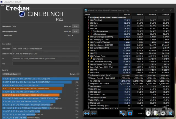This screenshot has height=119, width=176.
Task: Click the Info input field
Action: [x=46, y=64]
